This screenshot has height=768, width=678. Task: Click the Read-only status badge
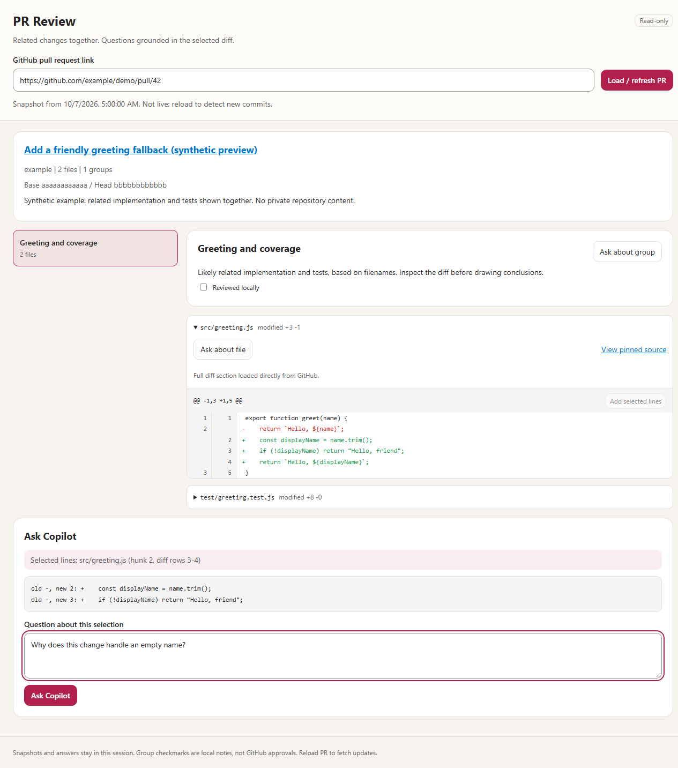point(654,21)
